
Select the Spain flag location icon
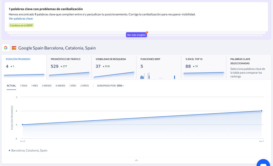13,48
